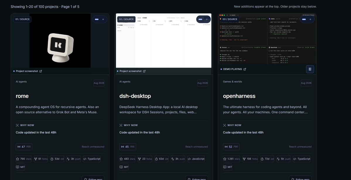Click the 01 / SOURCE badge
The image size is (351, 180).
click(x=22, y=19)
